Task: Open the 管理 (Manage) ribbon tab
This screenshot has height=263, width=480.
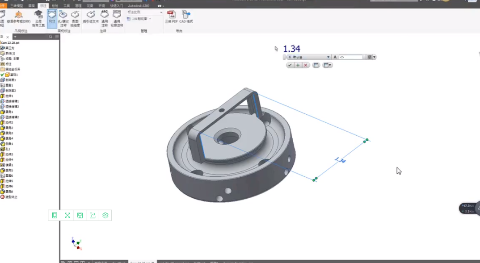Action: (x=78, y=6)
